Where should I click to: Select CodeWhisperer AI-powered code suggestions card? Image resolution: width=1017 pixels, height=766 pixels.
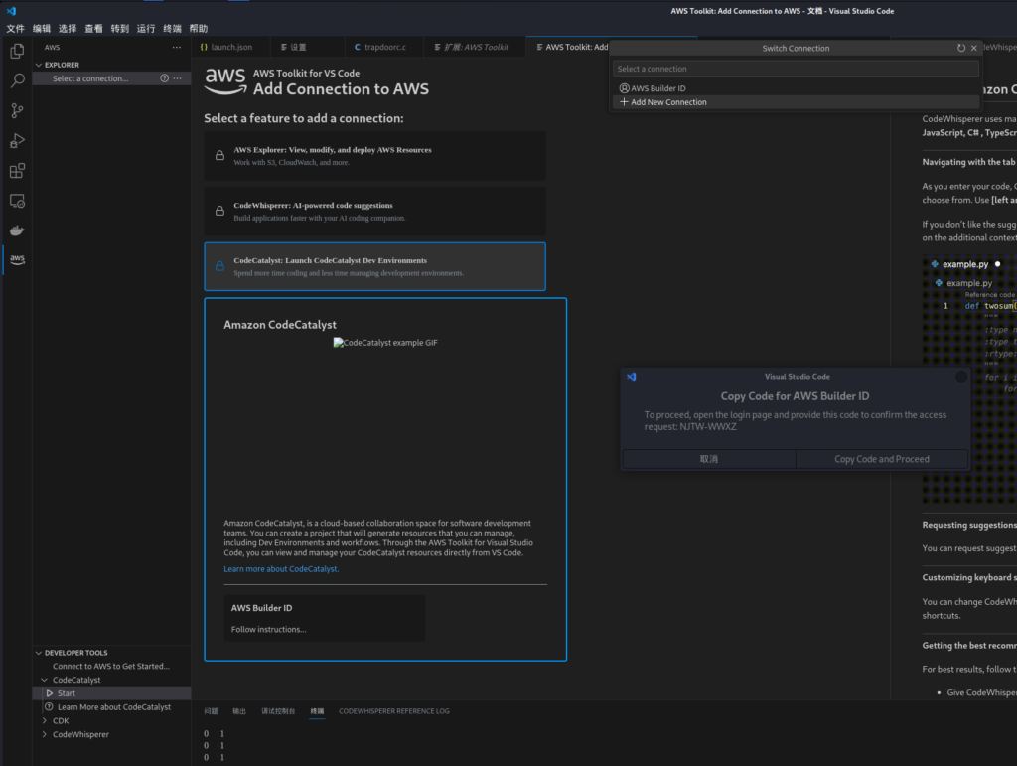(x=374, y=212)
